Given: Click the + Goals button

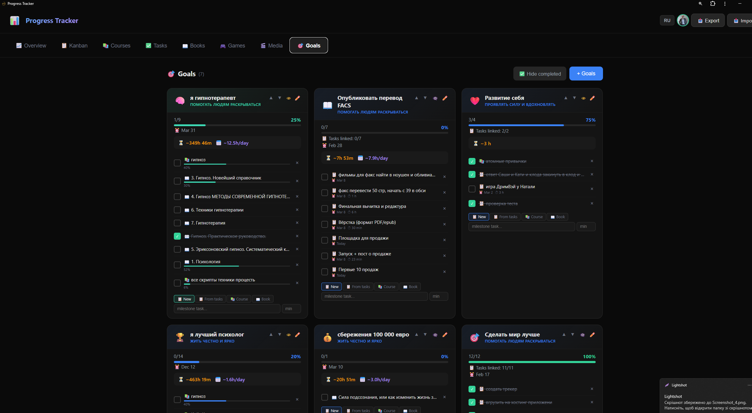Looking at the screenshot, I should (585, 74).
